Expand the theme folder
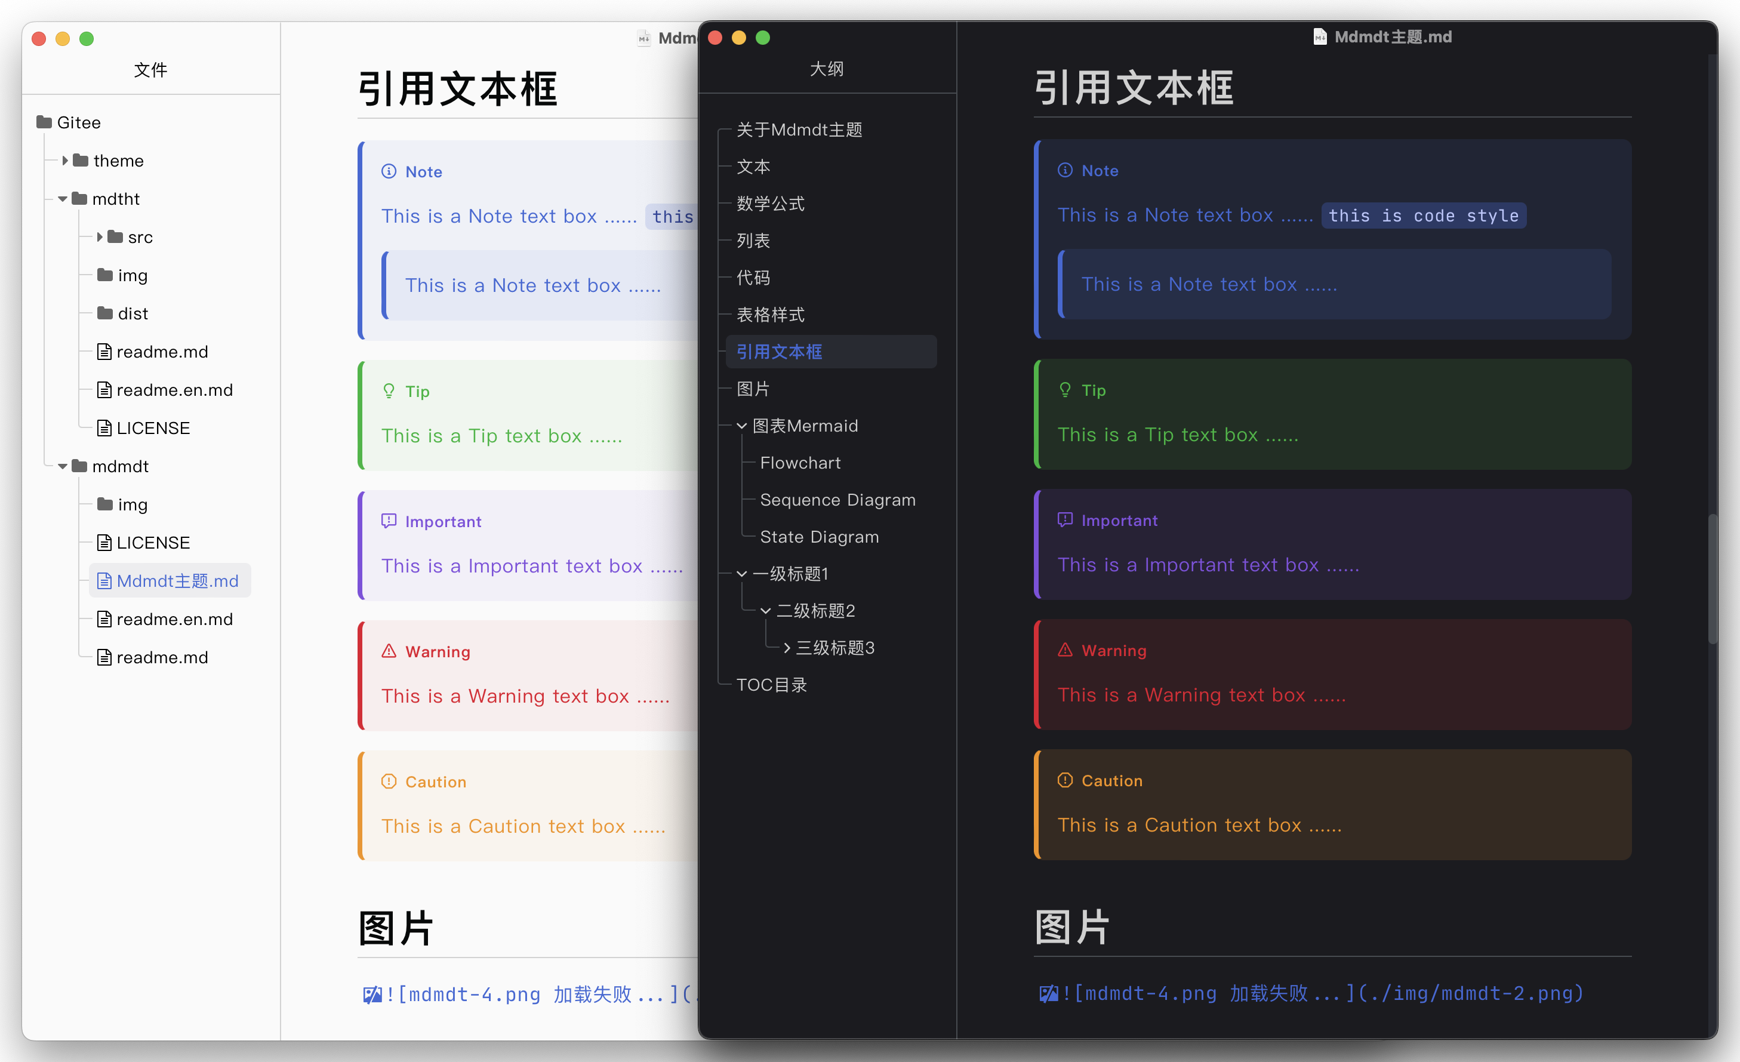Viewport: 1740px width, 1062px height. coord(65,161)
